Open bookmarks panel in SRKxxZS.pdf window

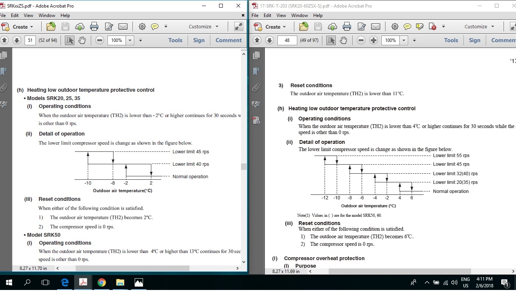(x=4, y=71)
